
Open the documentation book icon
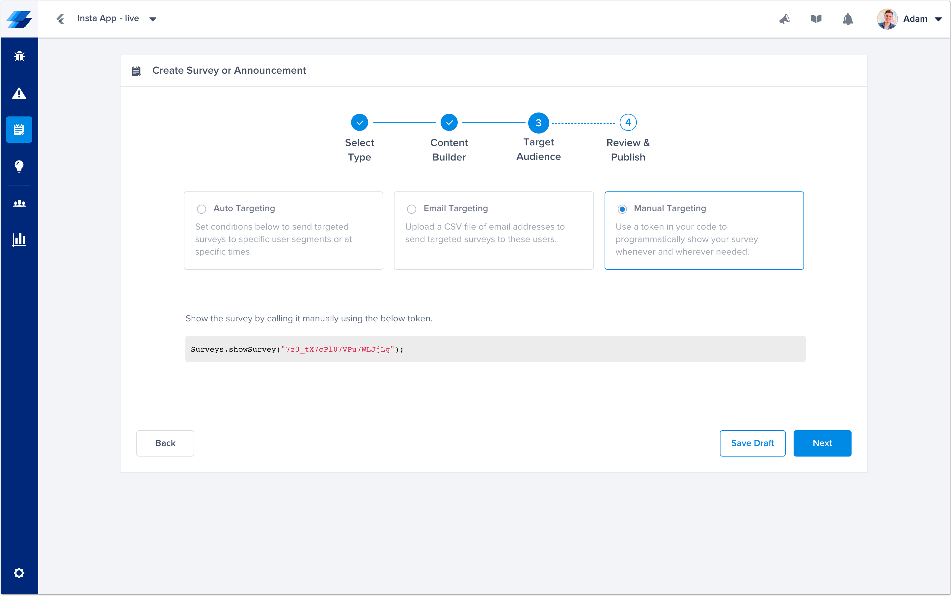(x=816, y=19)
